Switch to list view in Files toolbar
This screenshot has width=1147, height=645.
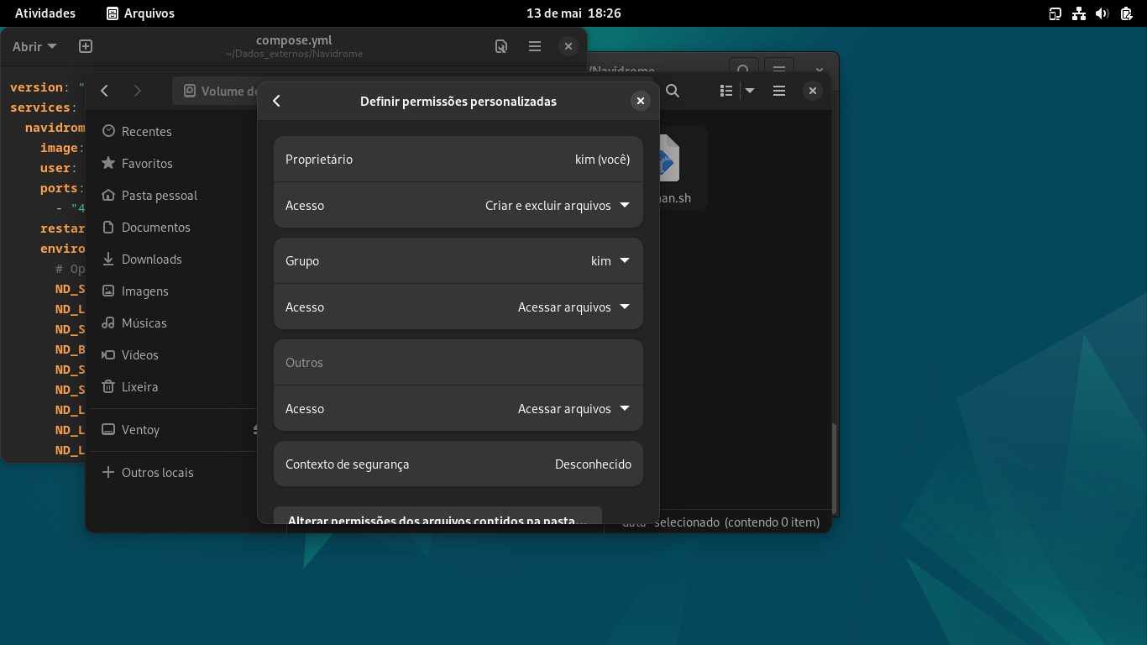click(727, 91)
